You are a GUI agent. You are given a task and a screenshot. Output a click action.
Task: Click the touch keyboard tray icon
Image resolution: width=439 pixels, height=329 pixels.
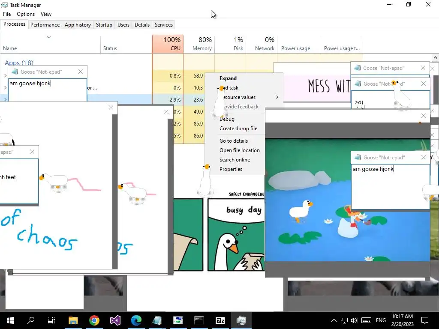coord(366,320)
